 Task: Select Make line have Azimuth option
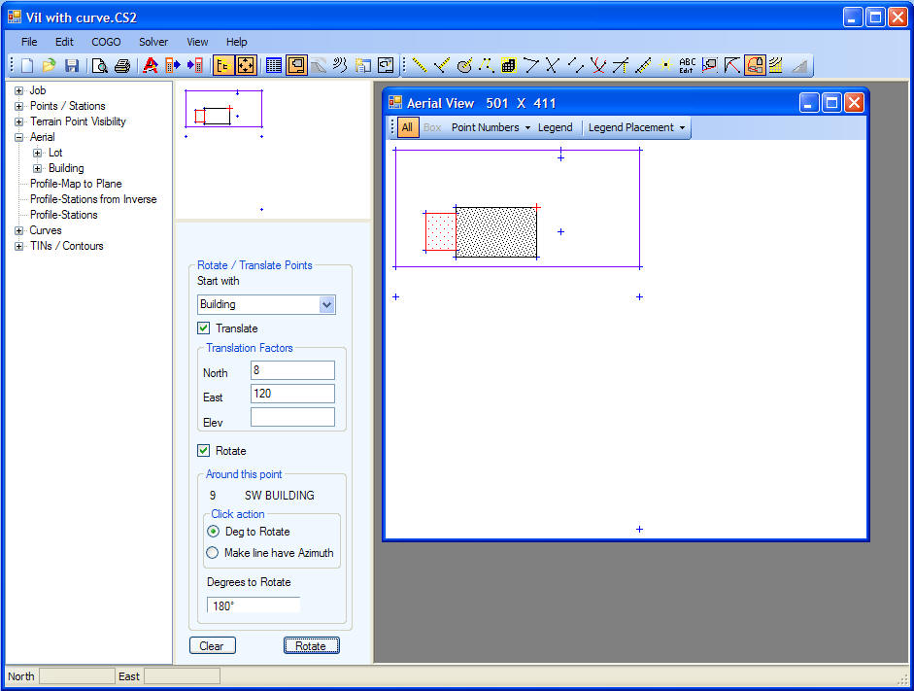click(212, 553)
